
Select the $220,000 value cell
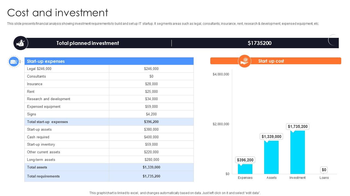pos(151,152)
